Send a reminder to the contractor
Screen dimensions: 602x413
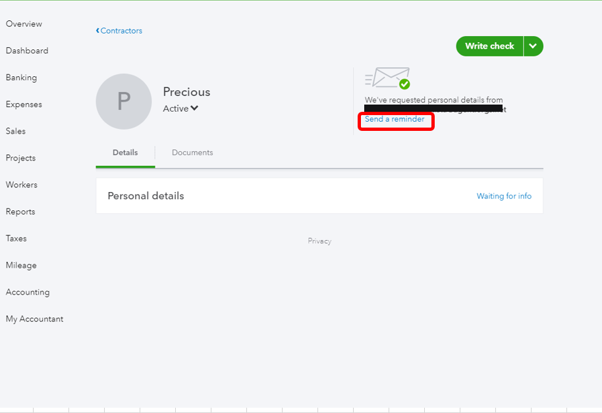pyautogui.click(x=395, y=120)
